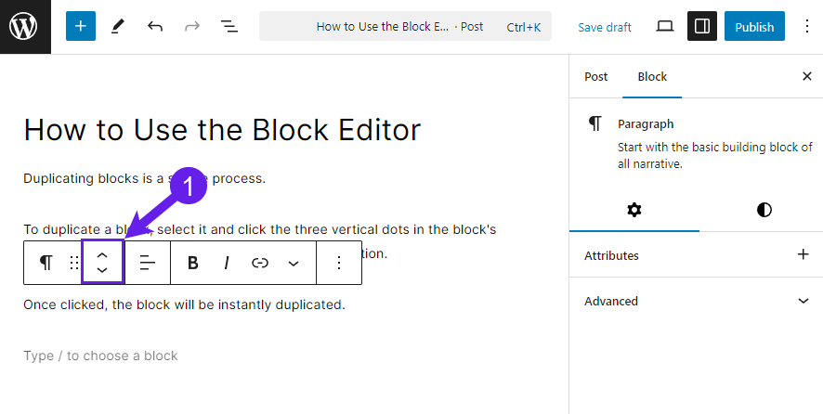823x414 pixels.
Task: Open command palette from post title bar
Action: pos(405,26)
